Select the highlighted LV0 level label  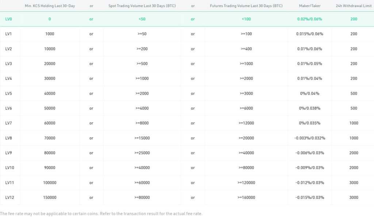(x=9, y=19)
